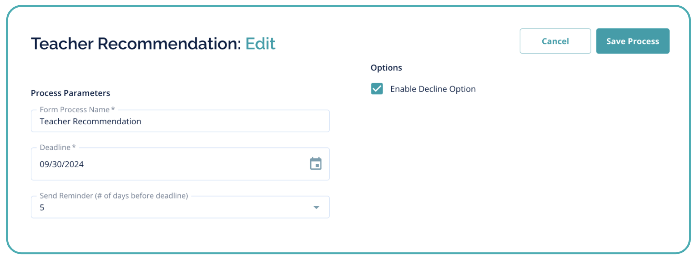The height and width of the screenshot is (259, 697).
Task: Click the Teacher Recommendation name text
Action: point(90,122)
